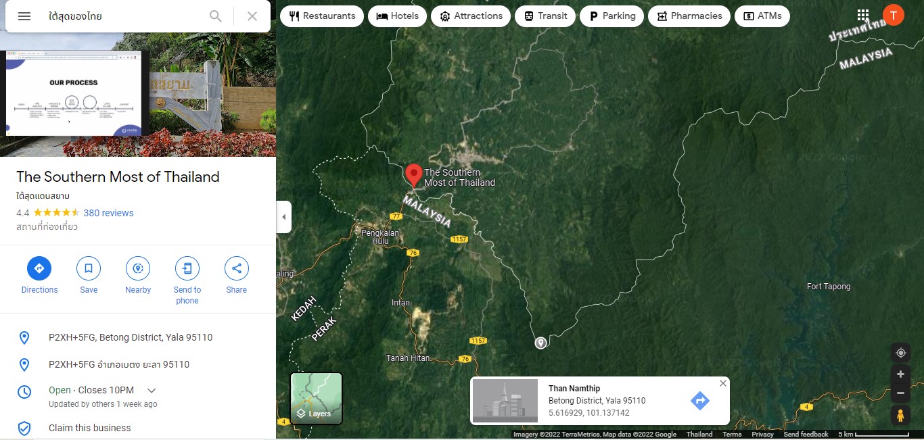
Task: Select the Attractions filter chip
Action: 471,16
